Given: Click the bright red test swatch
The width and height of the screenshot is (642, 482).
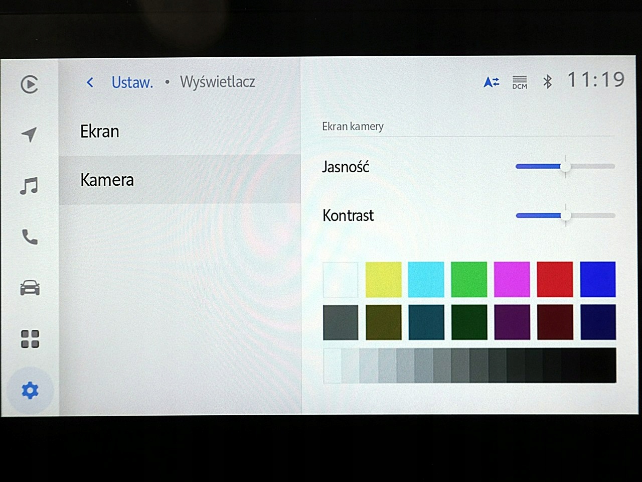Looking at the screenshot, I should point(555,279).
